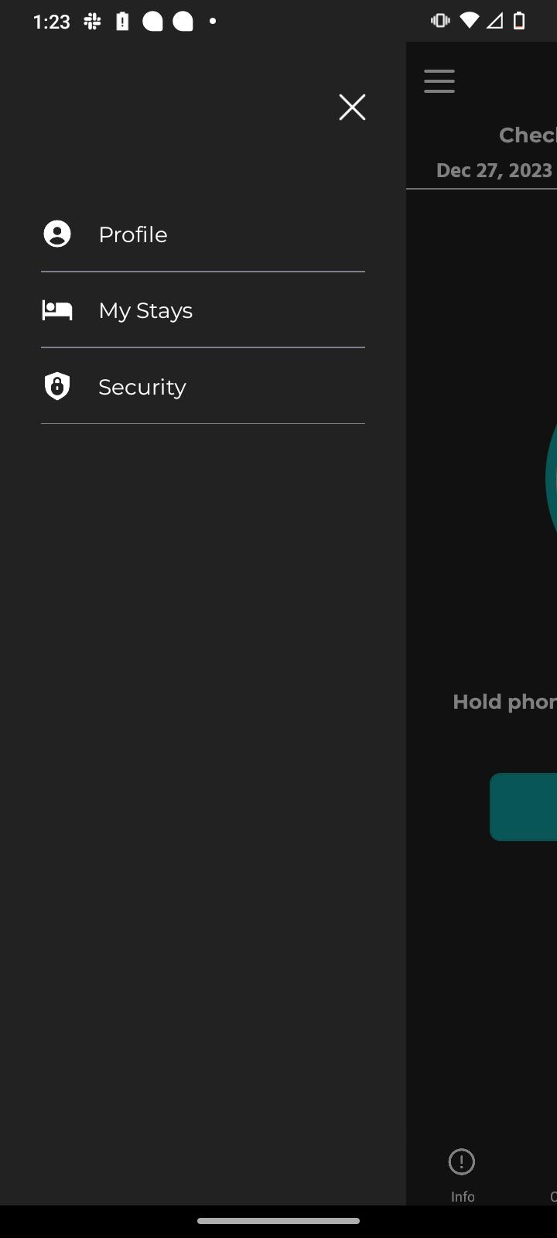Image resolution: width=557 pixels, height=1238 pixels.
Task: Tap the Hold phone instruction text
Action: coord(504,702)
